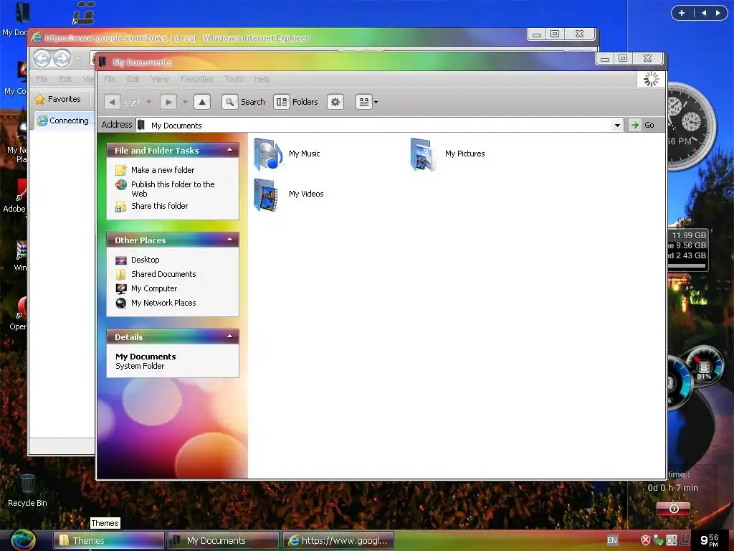Expand the Forward history dropdown arrow
734x551 pixels.
tap(185, 102)
